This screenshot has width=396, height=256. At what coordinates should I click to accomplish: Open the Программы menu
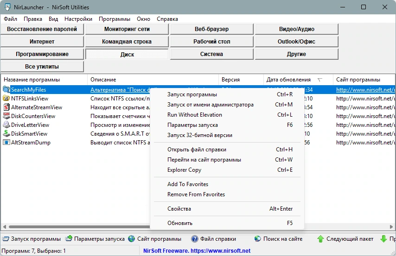[115, 19]
